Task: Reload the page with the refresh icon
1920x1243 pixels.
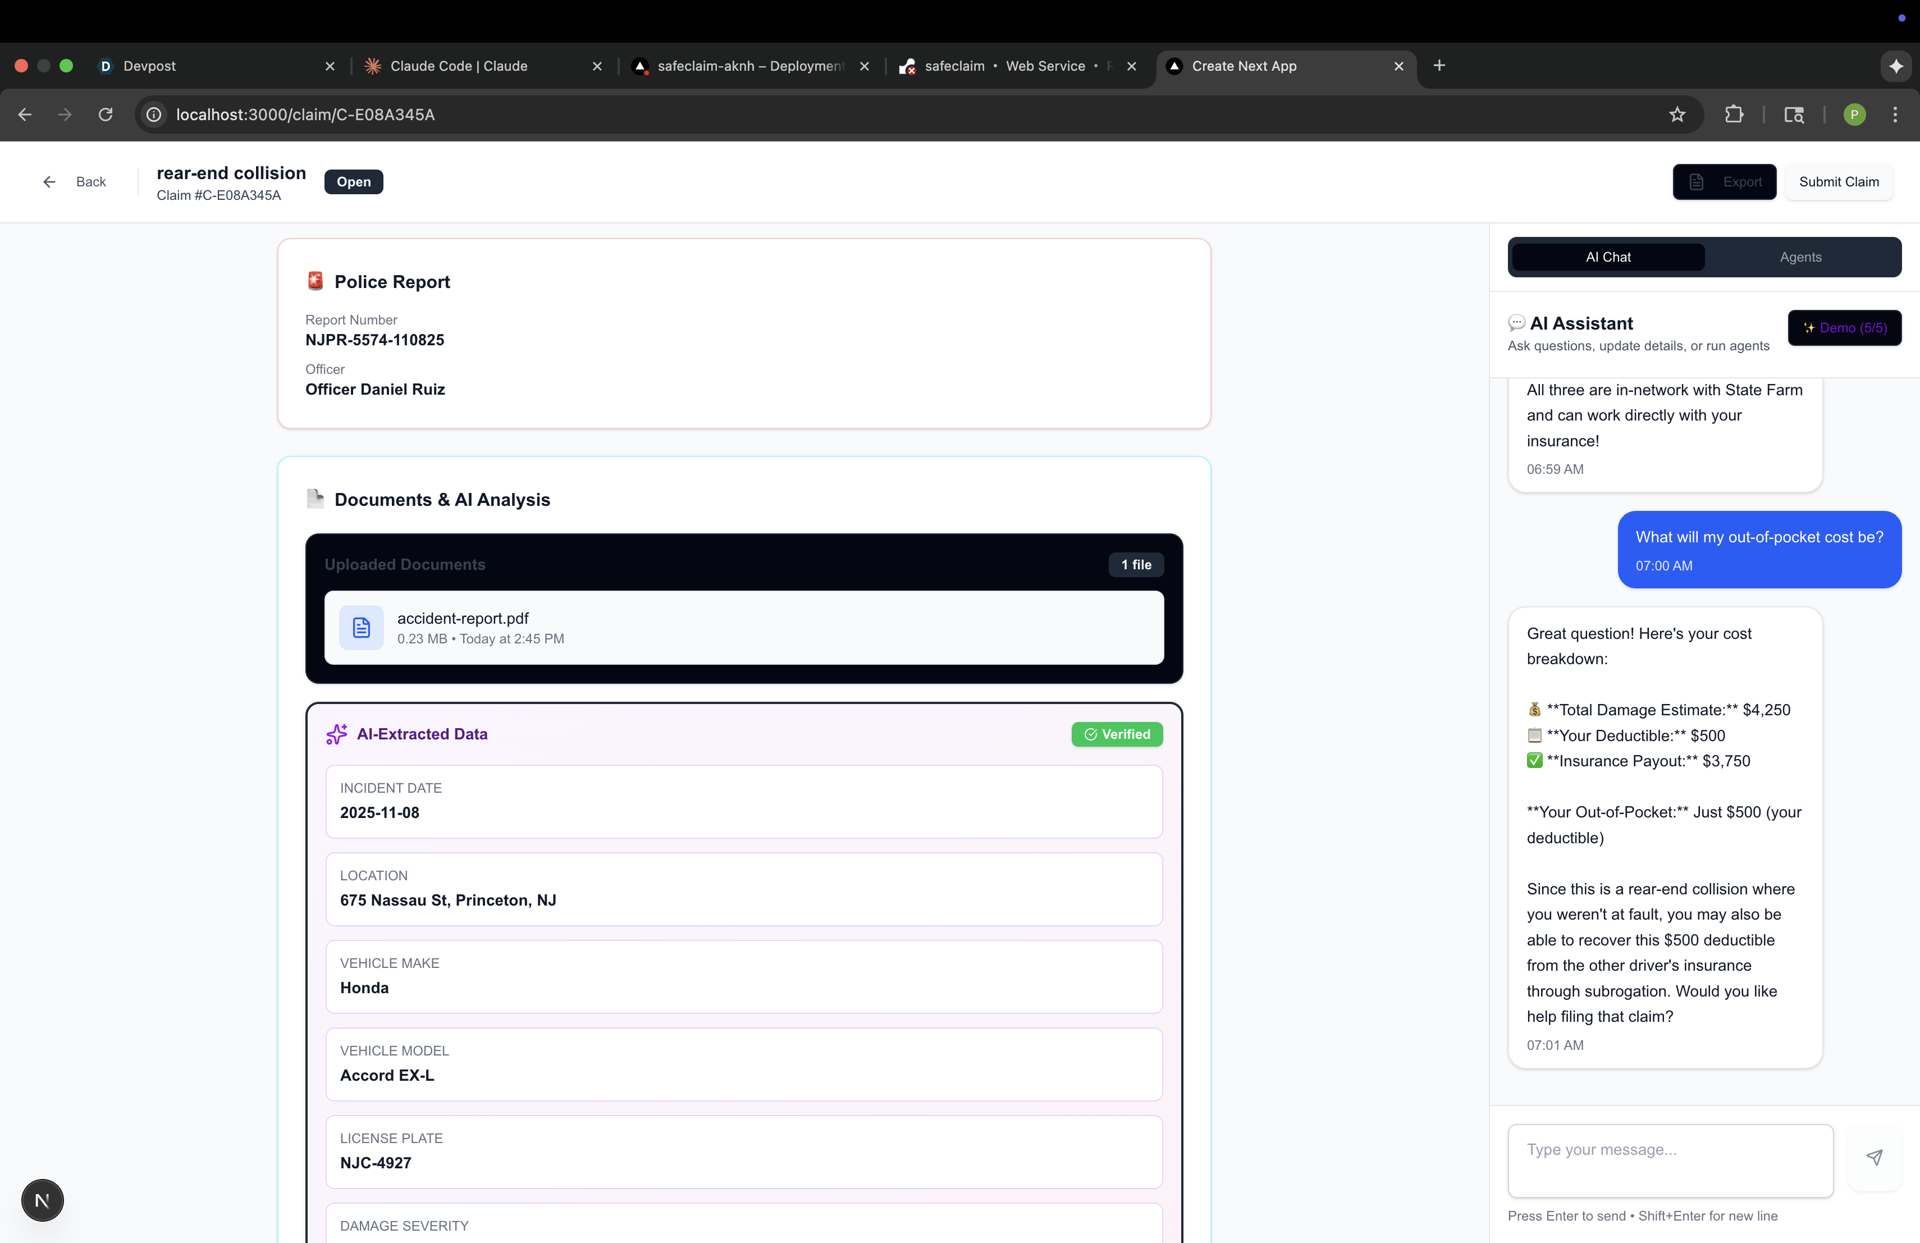Action: (x=106, y=115)
